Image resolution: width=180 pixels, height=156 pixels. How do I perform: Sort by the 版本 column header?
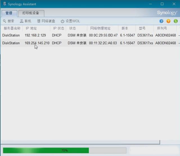127,28
